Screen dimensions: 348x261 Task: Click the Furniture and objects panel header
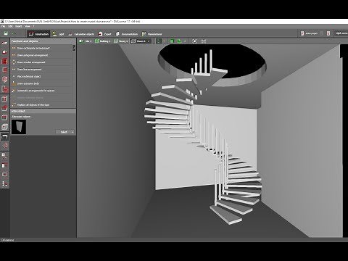pos(43,41)
